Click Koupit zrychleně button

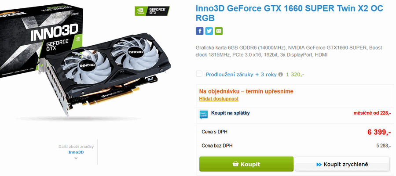pyautogui.click(x=342, y=165)
